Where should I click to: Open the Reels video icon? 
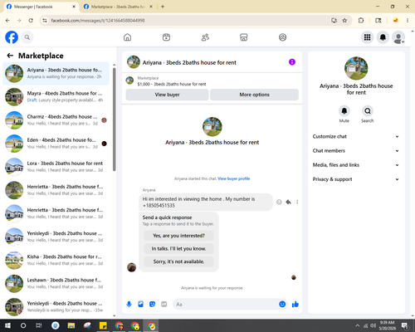coord(166,37)
